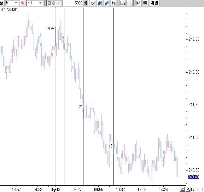Click the document with D icon
This screenshot has height=192, width=204.
click(x=122, y=3)
